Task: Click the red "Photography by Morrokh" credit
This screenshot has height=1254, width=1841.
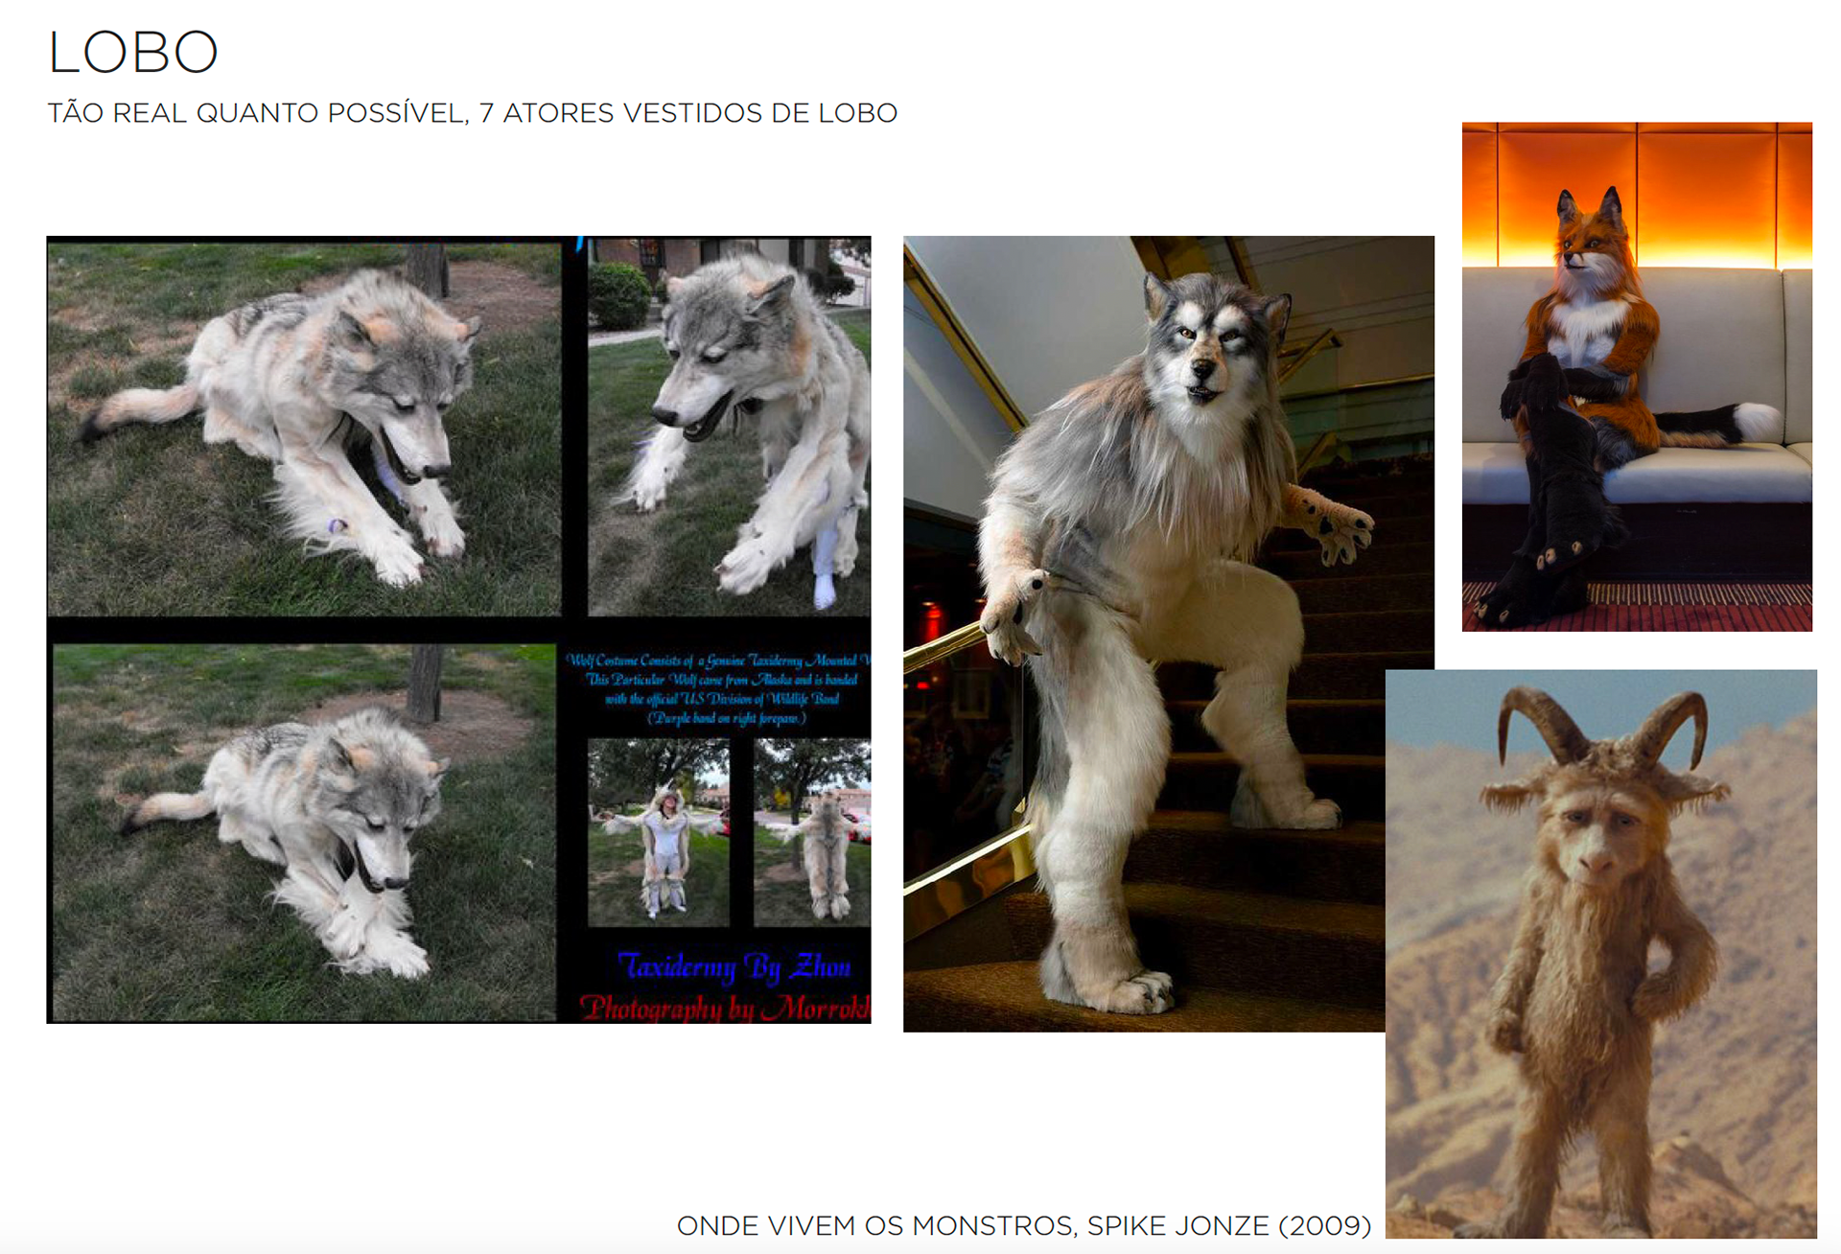Action: click(725, 1007)
